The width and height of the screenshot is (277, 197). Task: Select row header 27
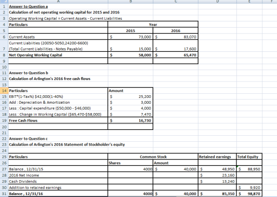[4, 169]
